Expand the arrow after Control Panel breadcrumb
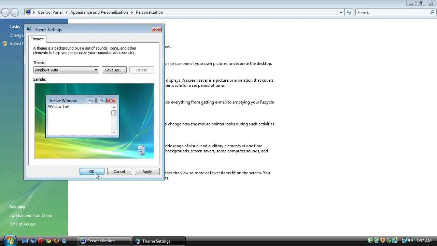This screenshot has width=437, height=246. click(66, 12)
